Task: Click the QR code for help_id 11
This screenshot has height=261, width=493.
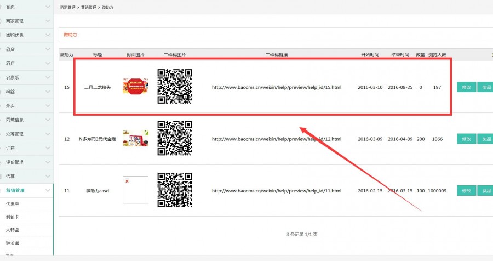Action: pyautogui.click(x=175, y=190)
